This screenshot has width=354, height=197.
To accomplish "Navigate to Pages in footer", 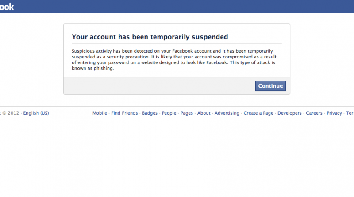I will coord(187,113).
